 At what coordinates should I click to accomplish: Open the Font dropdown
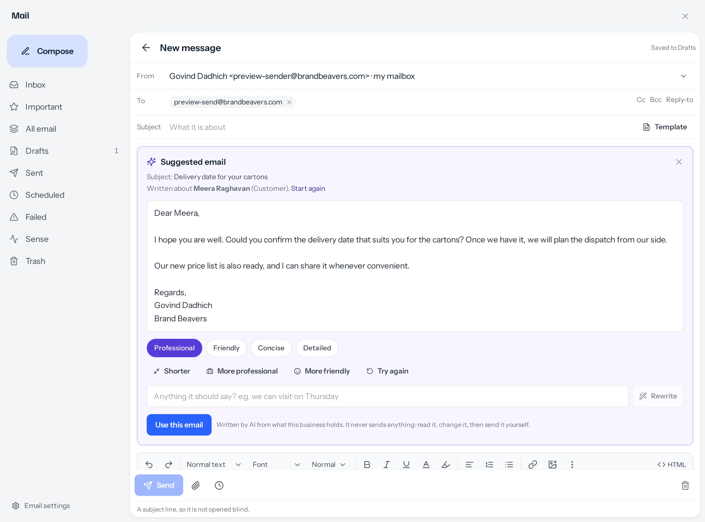pyautogui.click(x=276, y=465)
